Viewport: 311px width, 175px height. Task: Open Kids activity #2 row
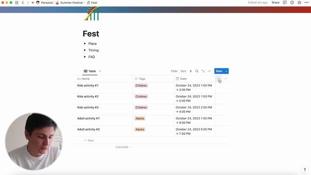point(87,96)
